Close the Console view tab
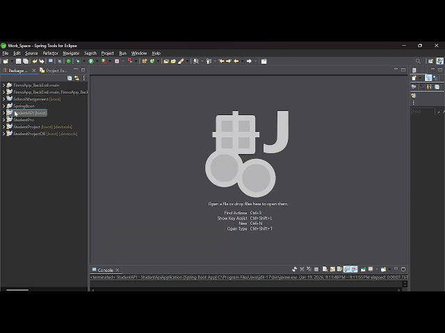Viewport: 445px width, 333px height. 118,270
